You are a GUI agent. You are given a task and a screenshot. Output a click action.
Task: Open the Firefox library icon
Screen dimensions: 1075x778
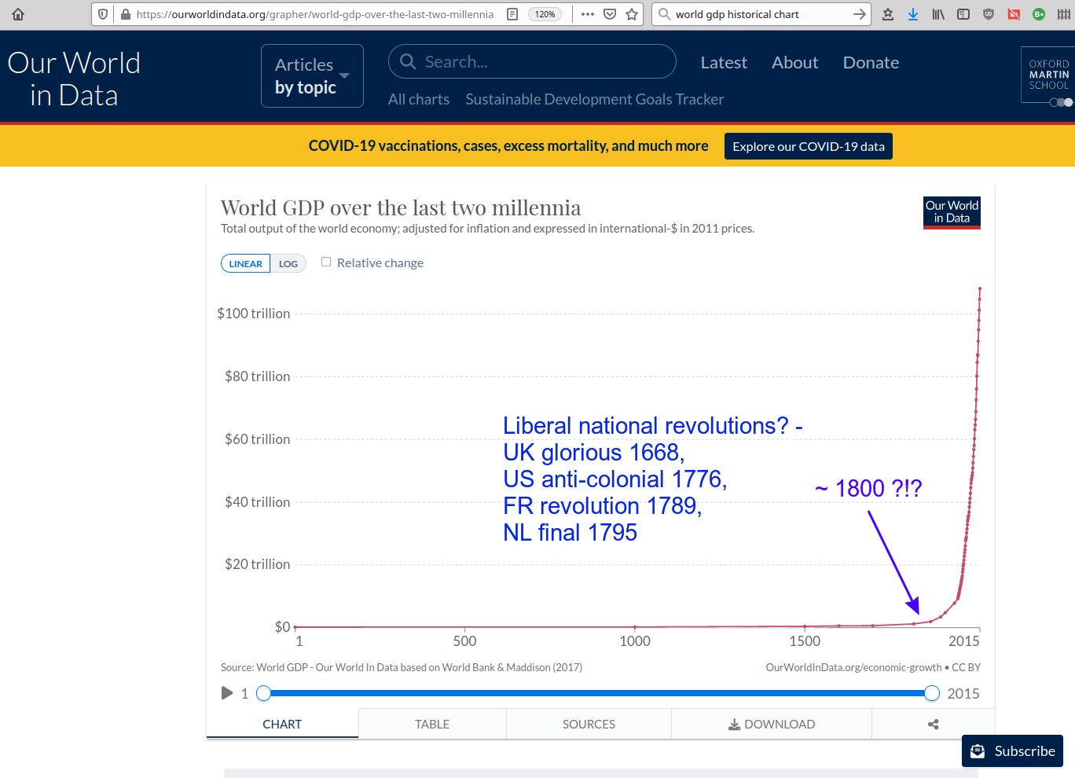938,14
